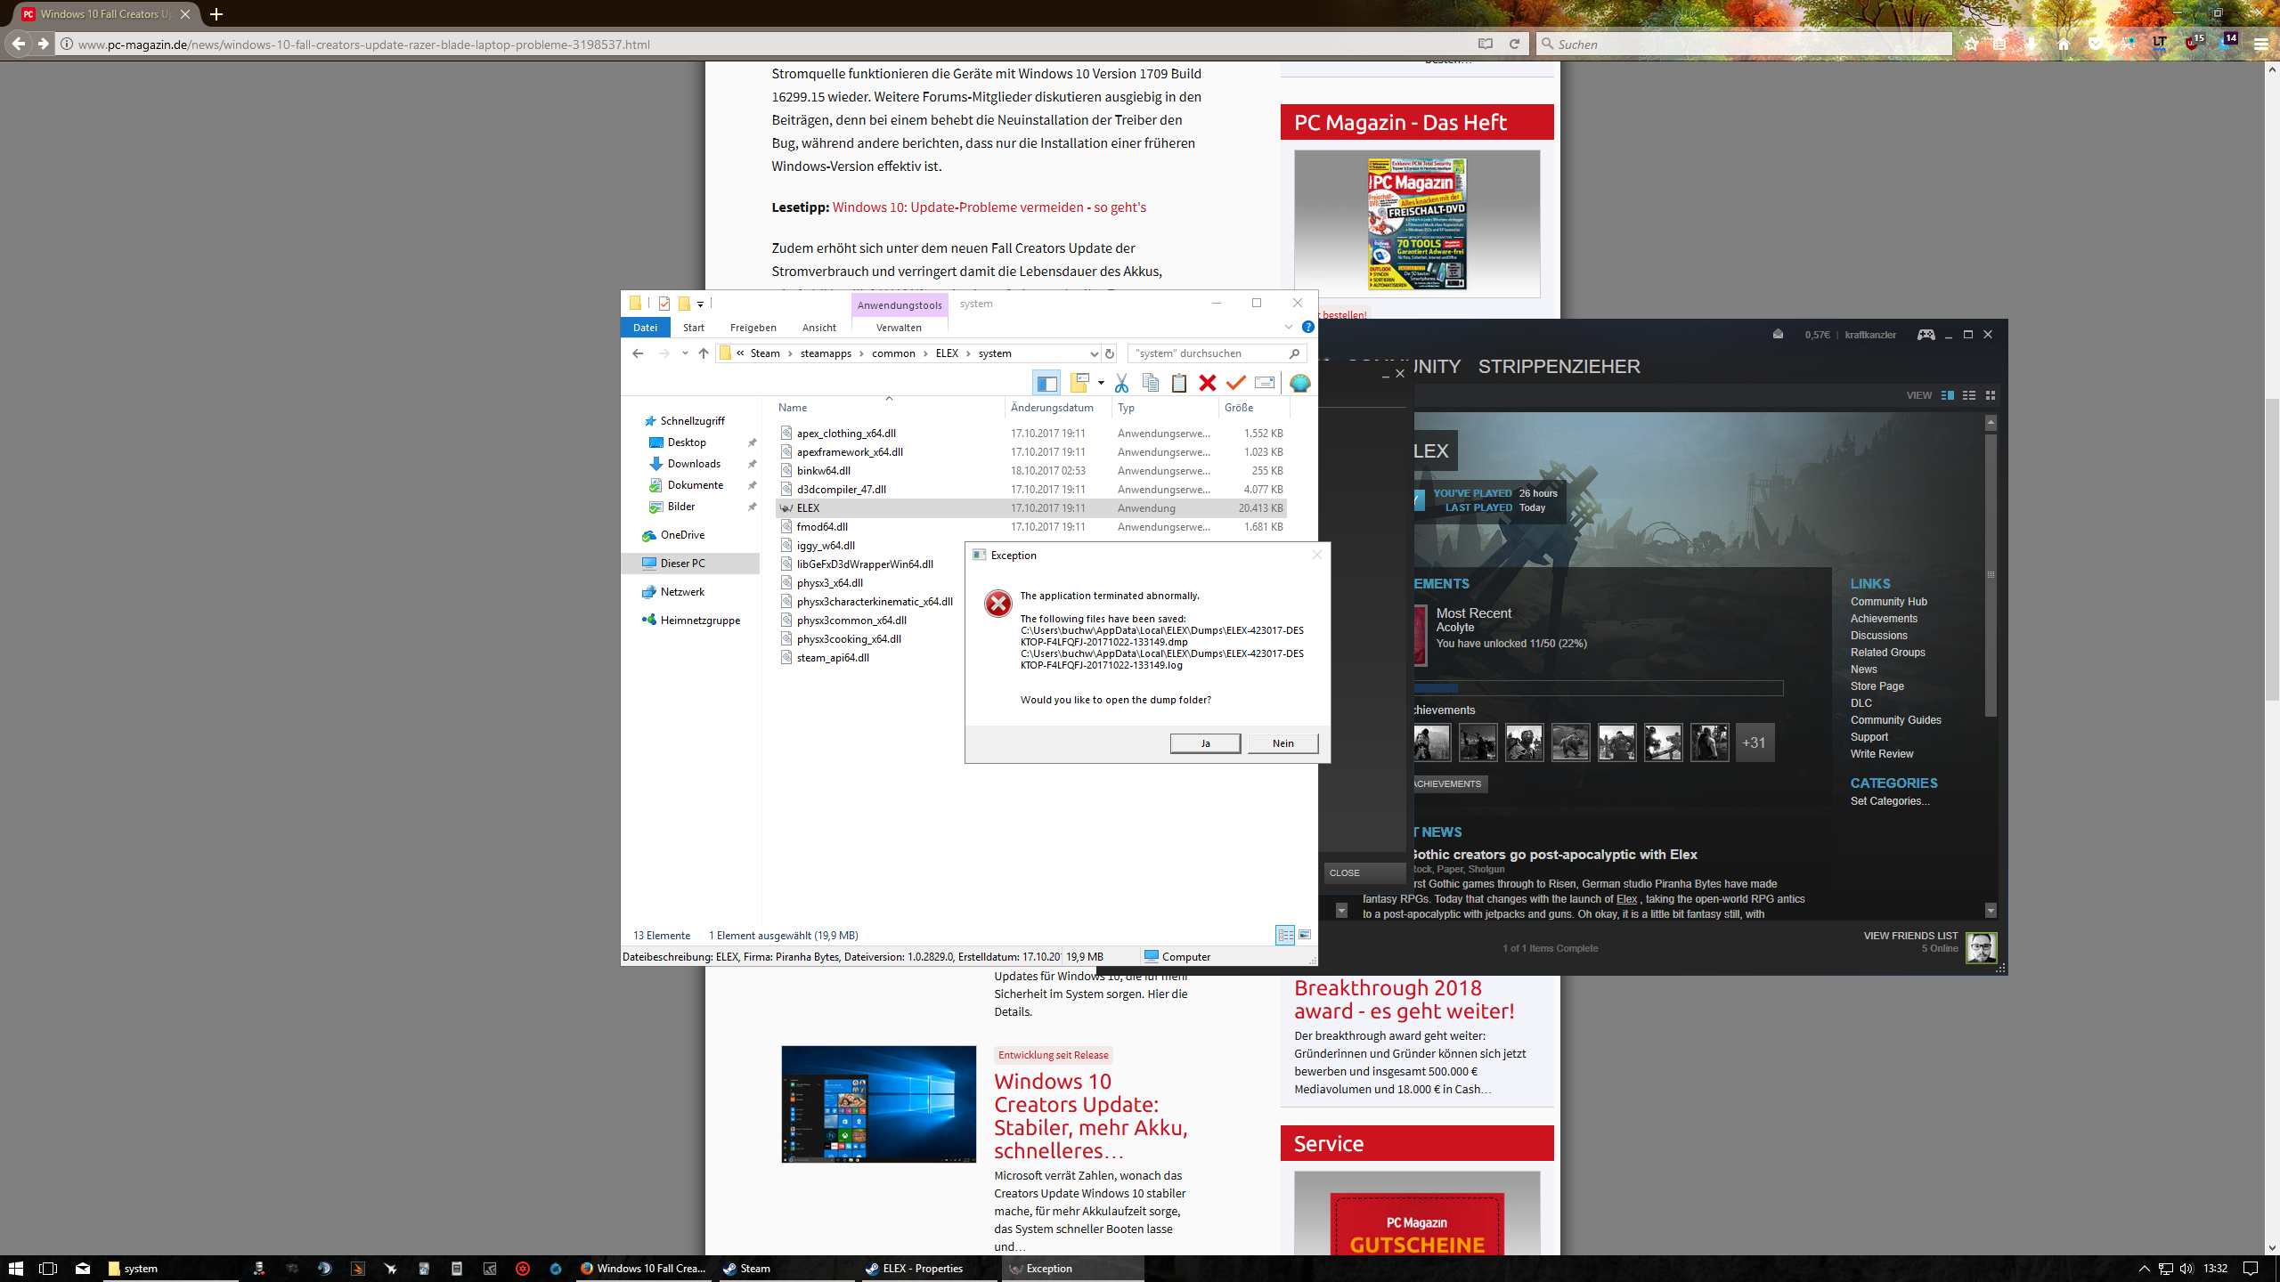Viewport: 2280px width, 1282px height.
Task: Open the Datei menu tab
Action: pyautogui.click(x=645, y=328)
